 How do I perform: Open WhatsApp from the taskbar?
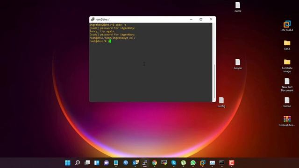click(x=193, y=163)
